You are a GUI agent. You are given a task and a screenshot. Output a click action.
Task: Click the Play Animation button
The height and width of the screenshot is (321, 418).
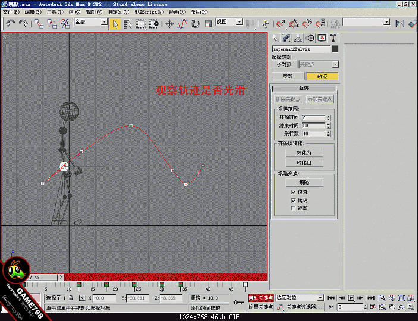(351, 298)
